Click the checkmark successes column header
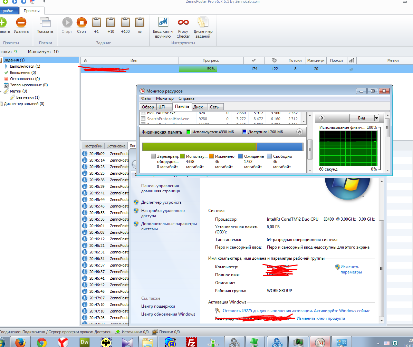Screen dimensions: 413x347 pos(254,60)
